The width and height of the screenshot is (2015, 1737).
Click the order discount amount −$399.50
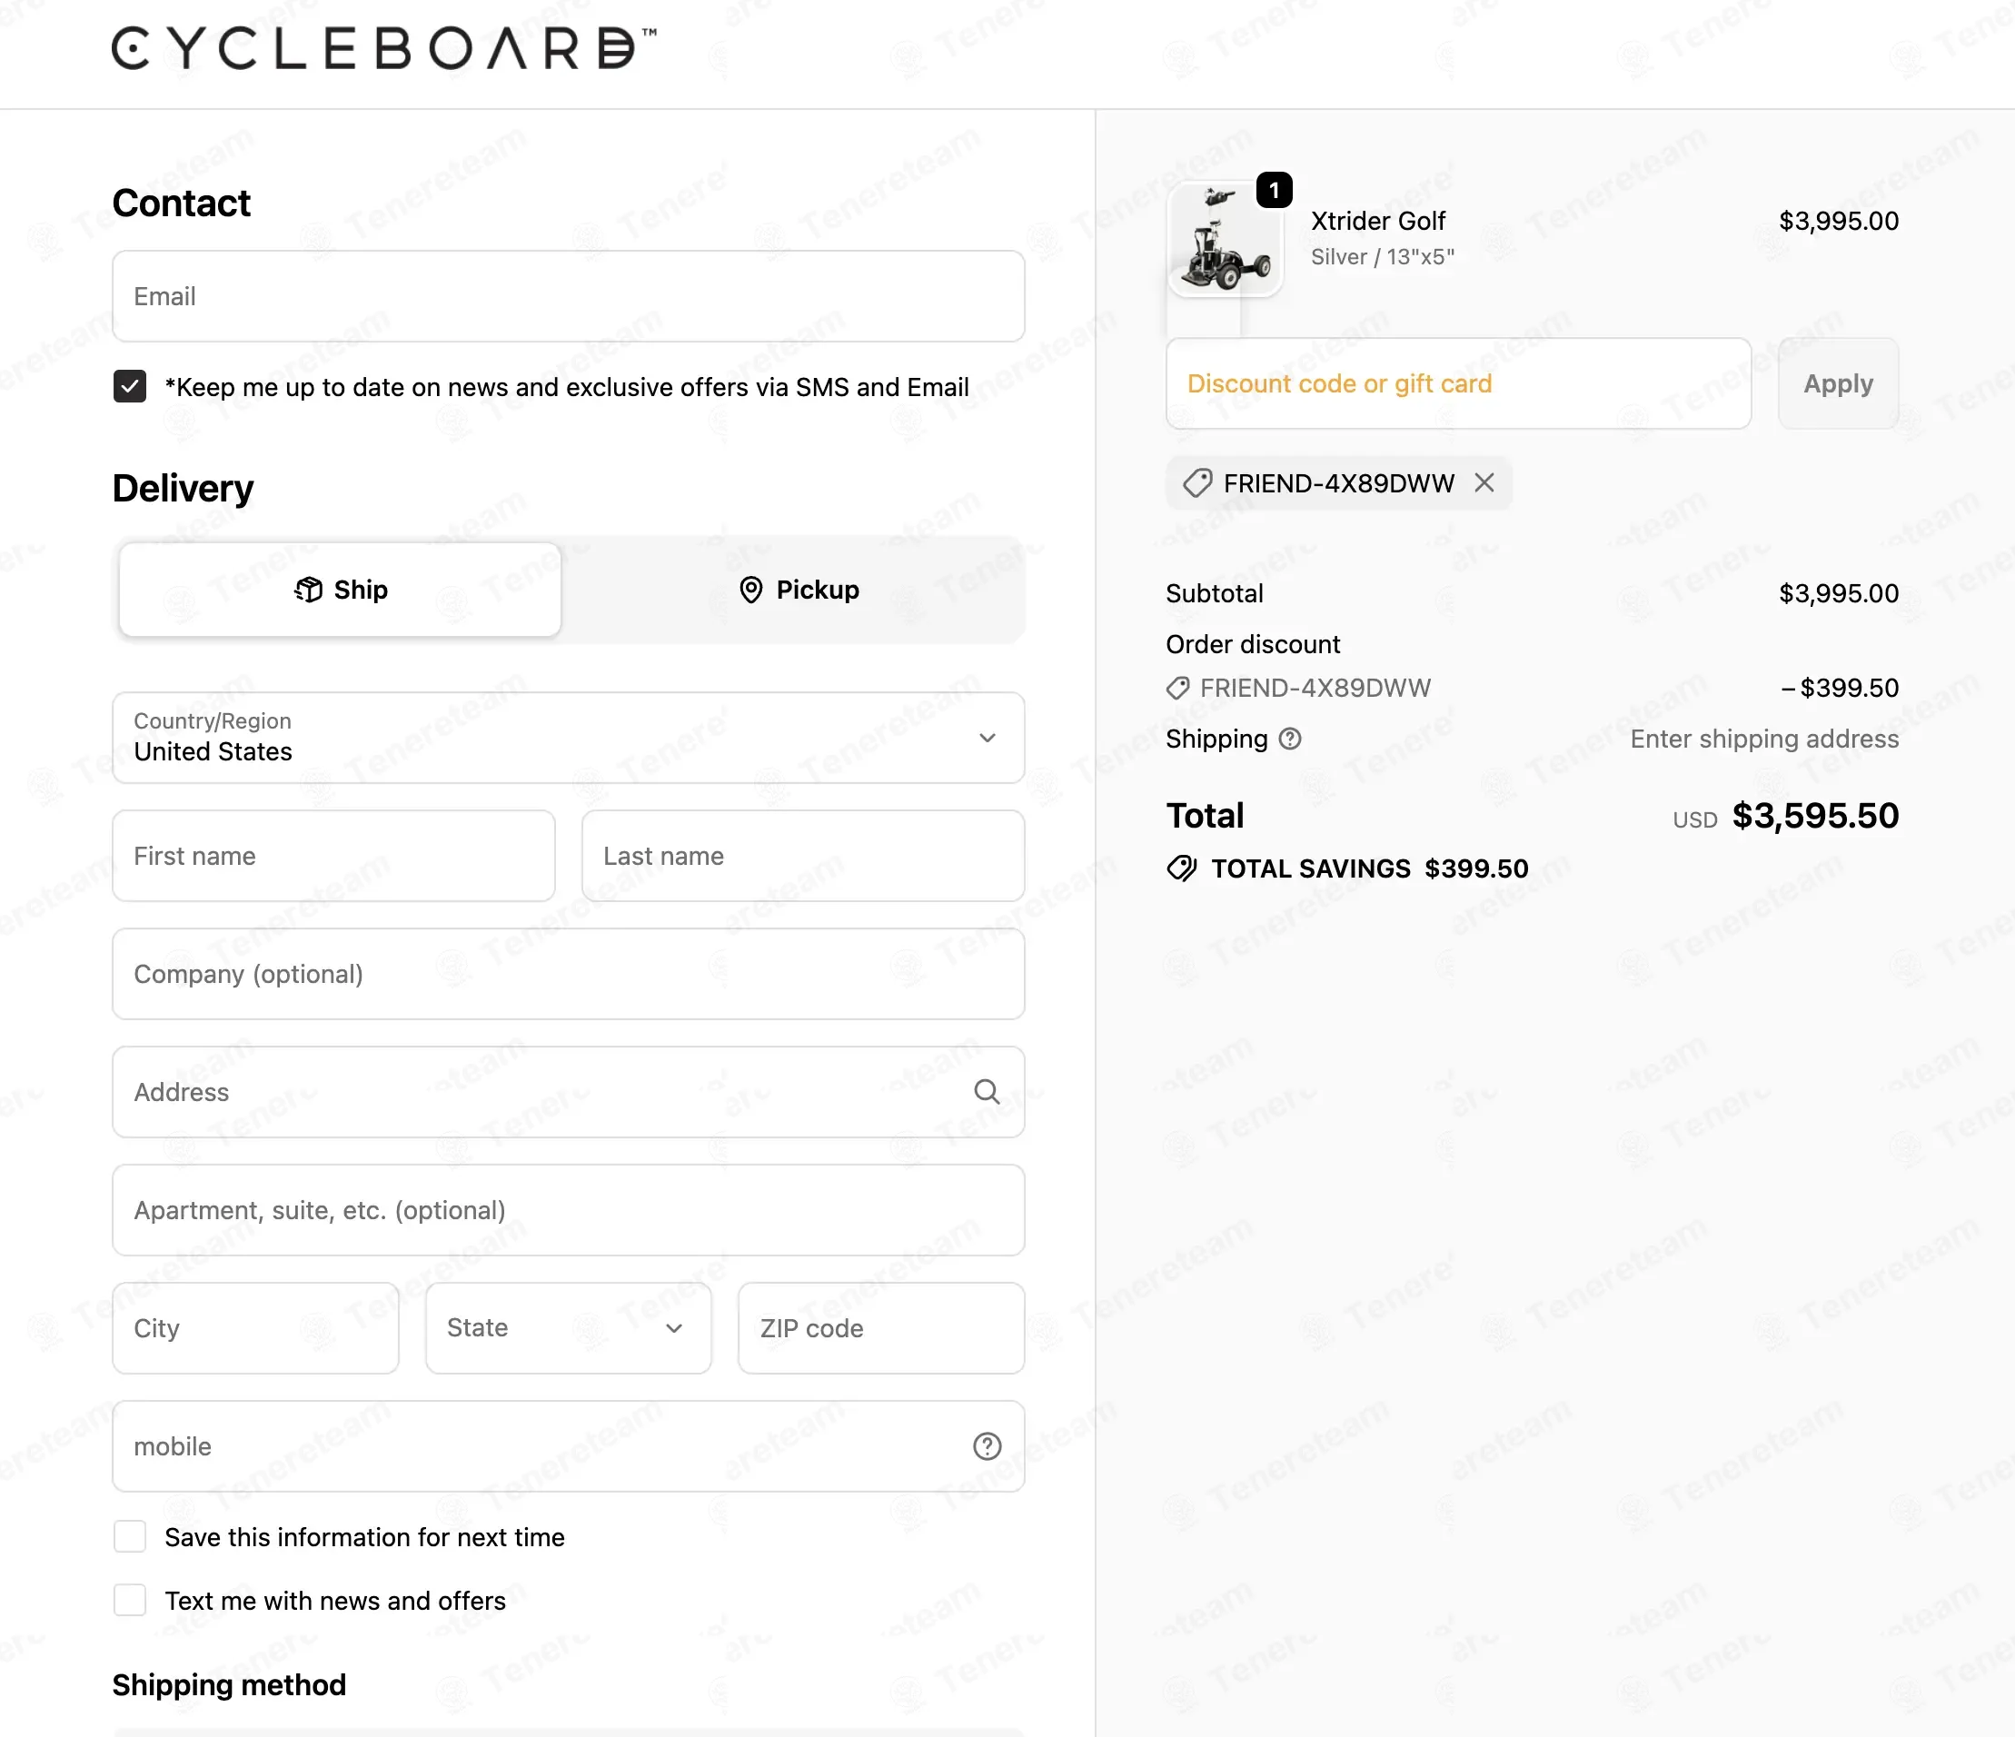point(1838,689)
